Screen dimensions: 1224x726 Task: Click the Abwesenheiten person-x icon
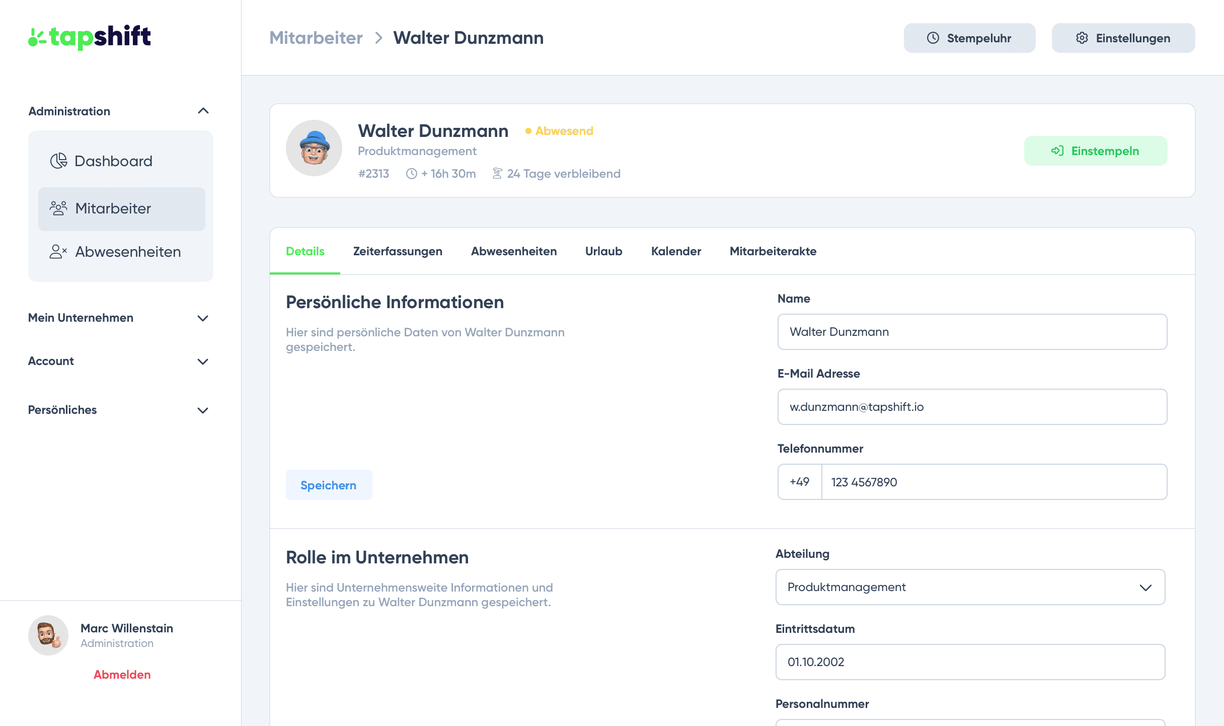point(58,251)
